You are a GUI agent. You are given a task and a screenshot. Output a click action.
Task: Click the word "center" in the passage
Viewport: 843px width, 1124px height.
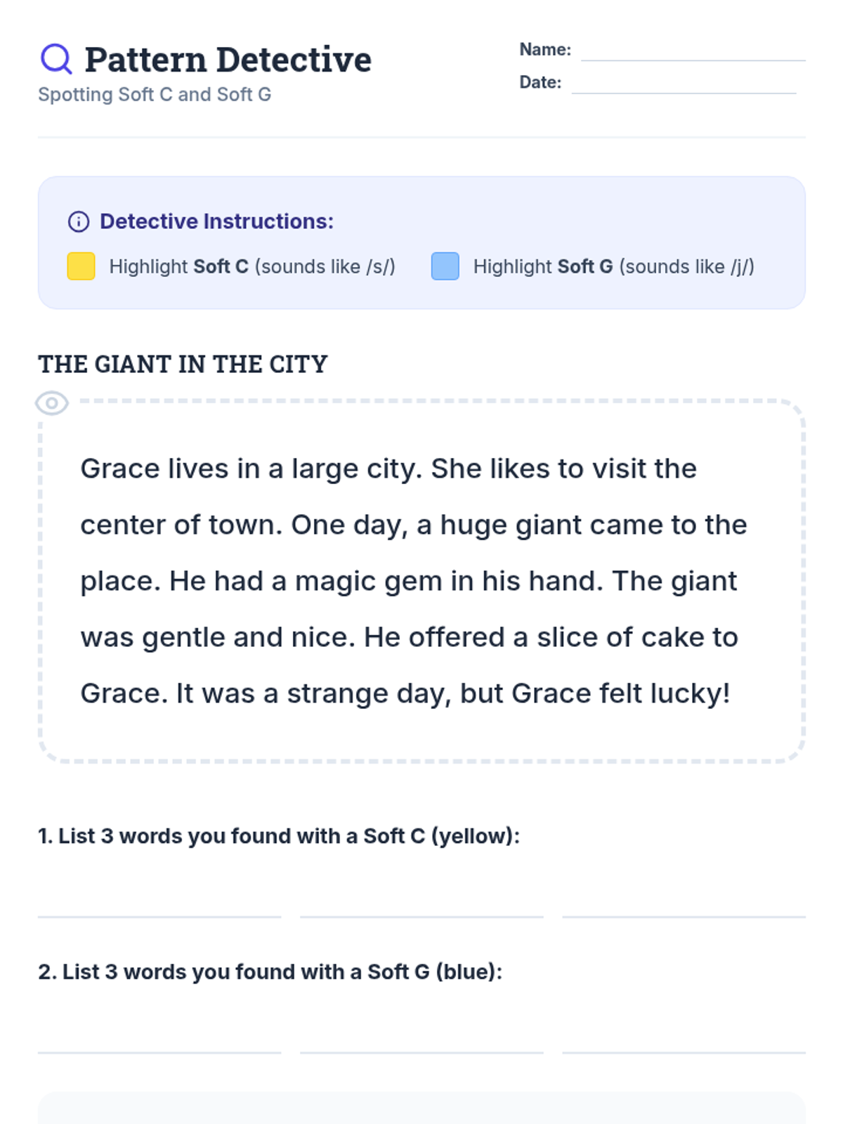[120, 525]
